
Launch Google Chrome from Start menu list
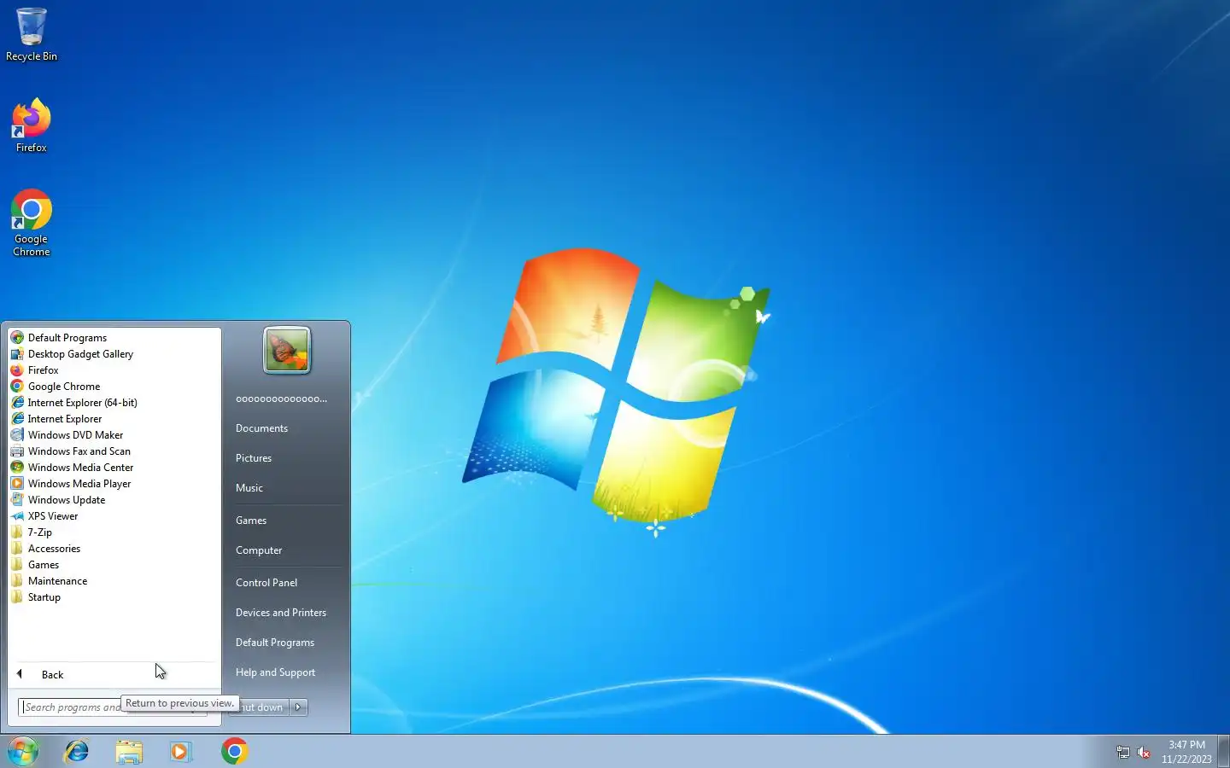(x=114, y=387)
